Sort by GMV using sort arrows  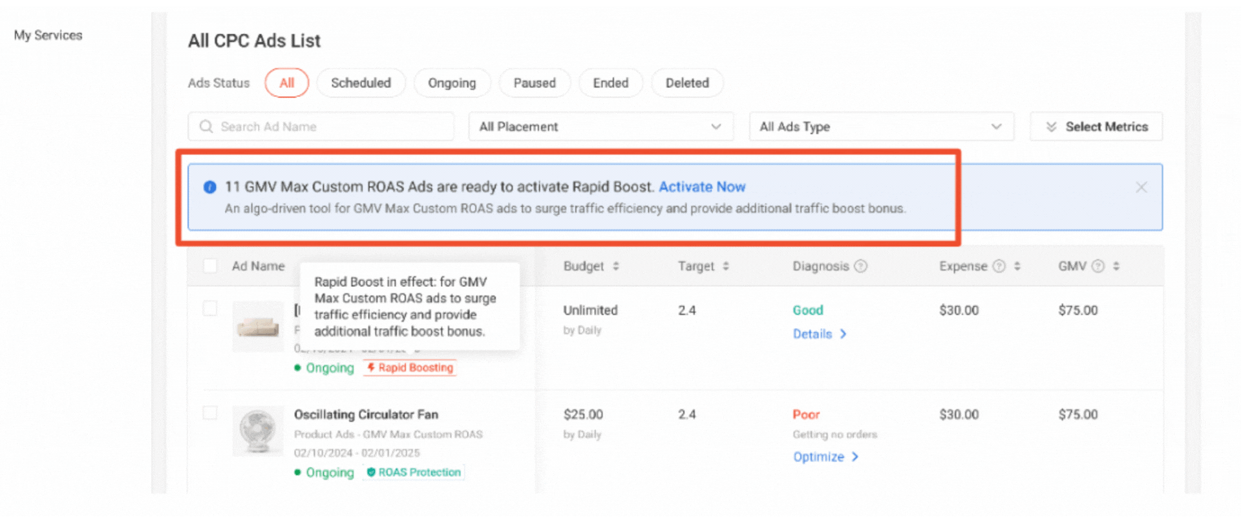pyautogui.click(x=1116, y=266)
